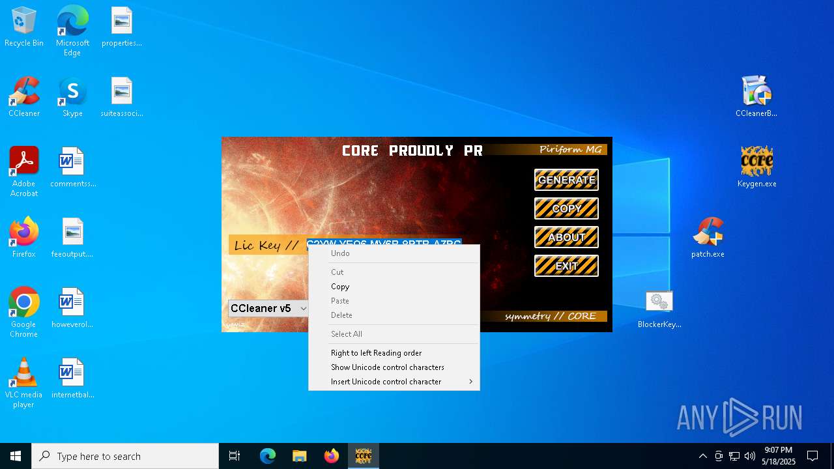
Task: Click the Lic Key text field
Action: [x=384, y=242]
